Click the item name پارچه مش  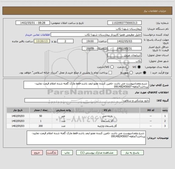click(107, 116)
